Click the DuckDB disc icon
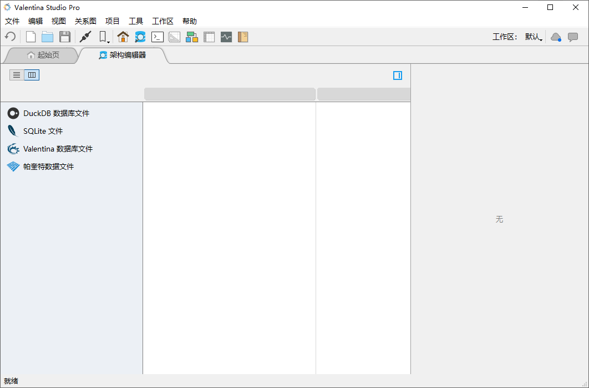The height and width of the screenshot is (388, 589). (x=13, y=113)
